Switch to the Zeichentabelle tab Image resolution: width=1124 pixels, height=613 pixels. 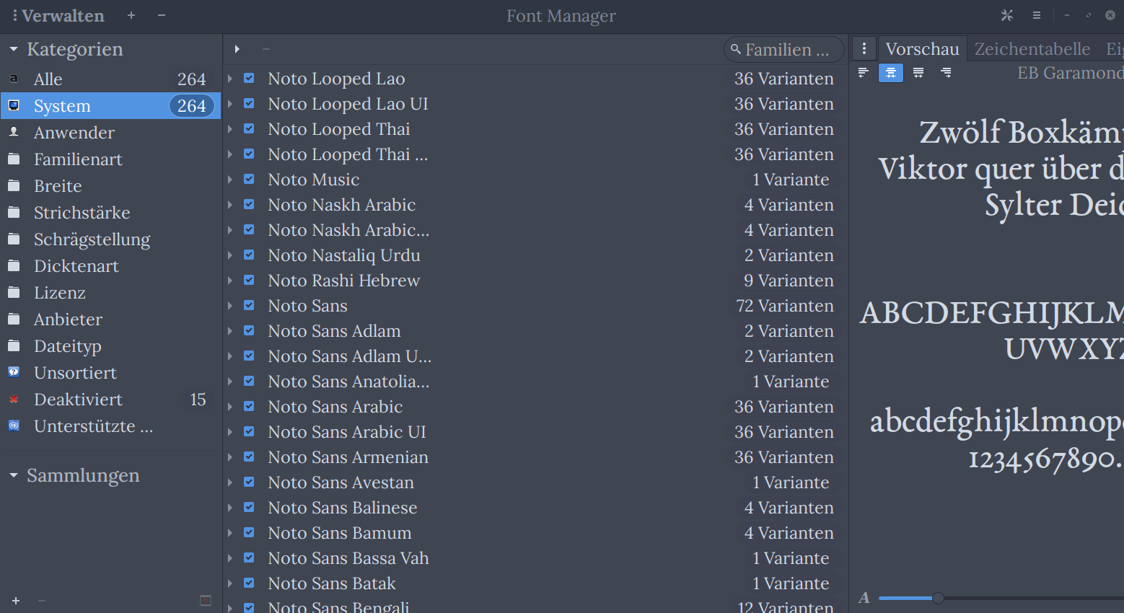coord(1032,48)
